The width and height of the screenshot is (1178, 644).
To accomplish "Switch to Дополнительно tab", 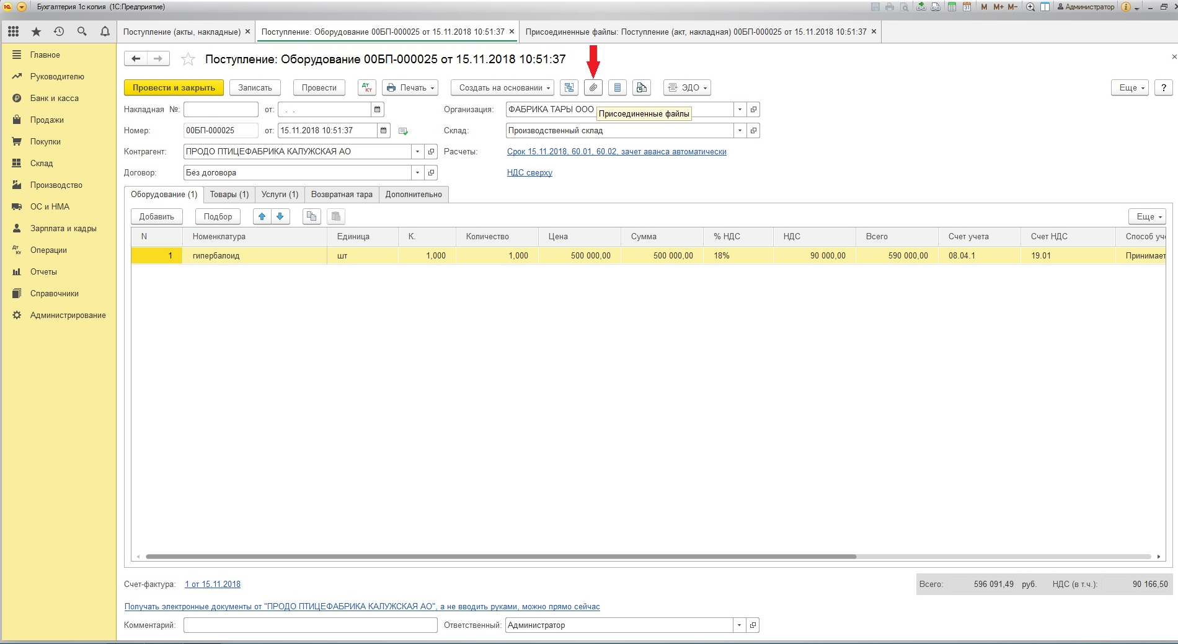I will 414,195.
